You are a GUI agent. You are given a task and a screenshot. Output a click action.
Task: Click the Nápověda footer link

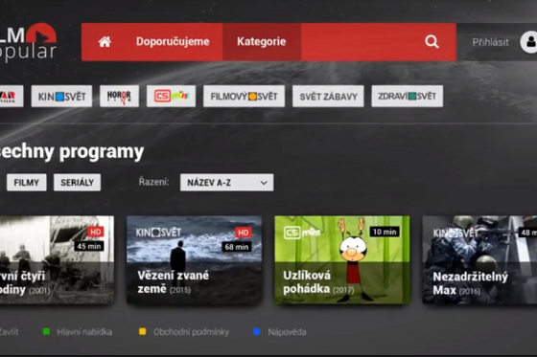287,332
